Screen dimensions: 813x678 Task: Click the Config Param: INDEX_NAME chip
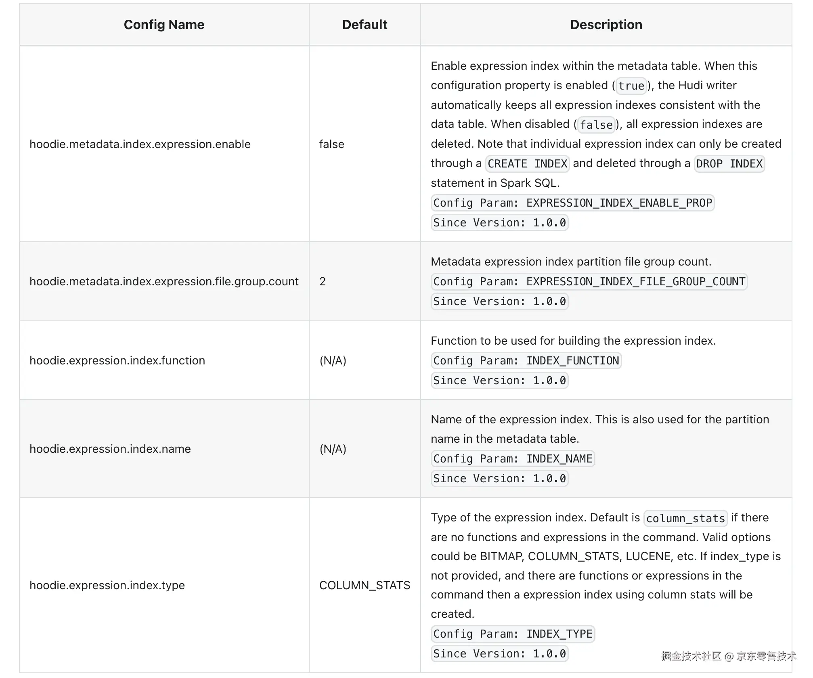(513, 458)
